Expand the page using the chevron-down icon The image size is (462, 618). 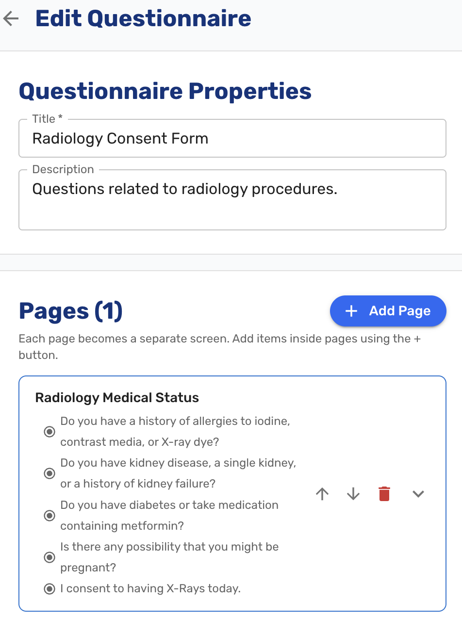[x=418, y=494]
